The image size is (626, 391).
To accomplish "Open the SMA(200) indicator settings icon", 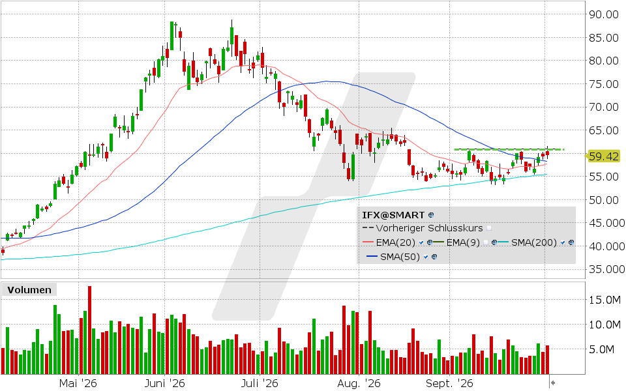I will pos(571,242).
